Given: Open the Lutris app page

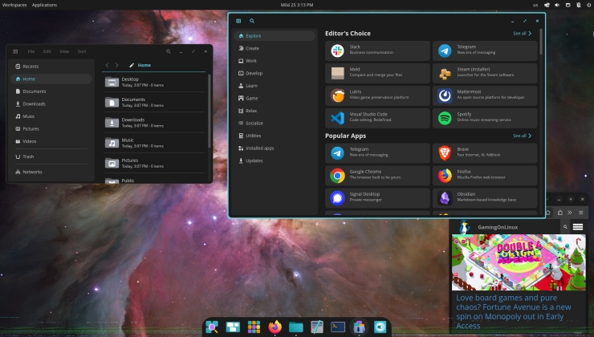Looking at the screenshot, I should click(x=378, y=95).
